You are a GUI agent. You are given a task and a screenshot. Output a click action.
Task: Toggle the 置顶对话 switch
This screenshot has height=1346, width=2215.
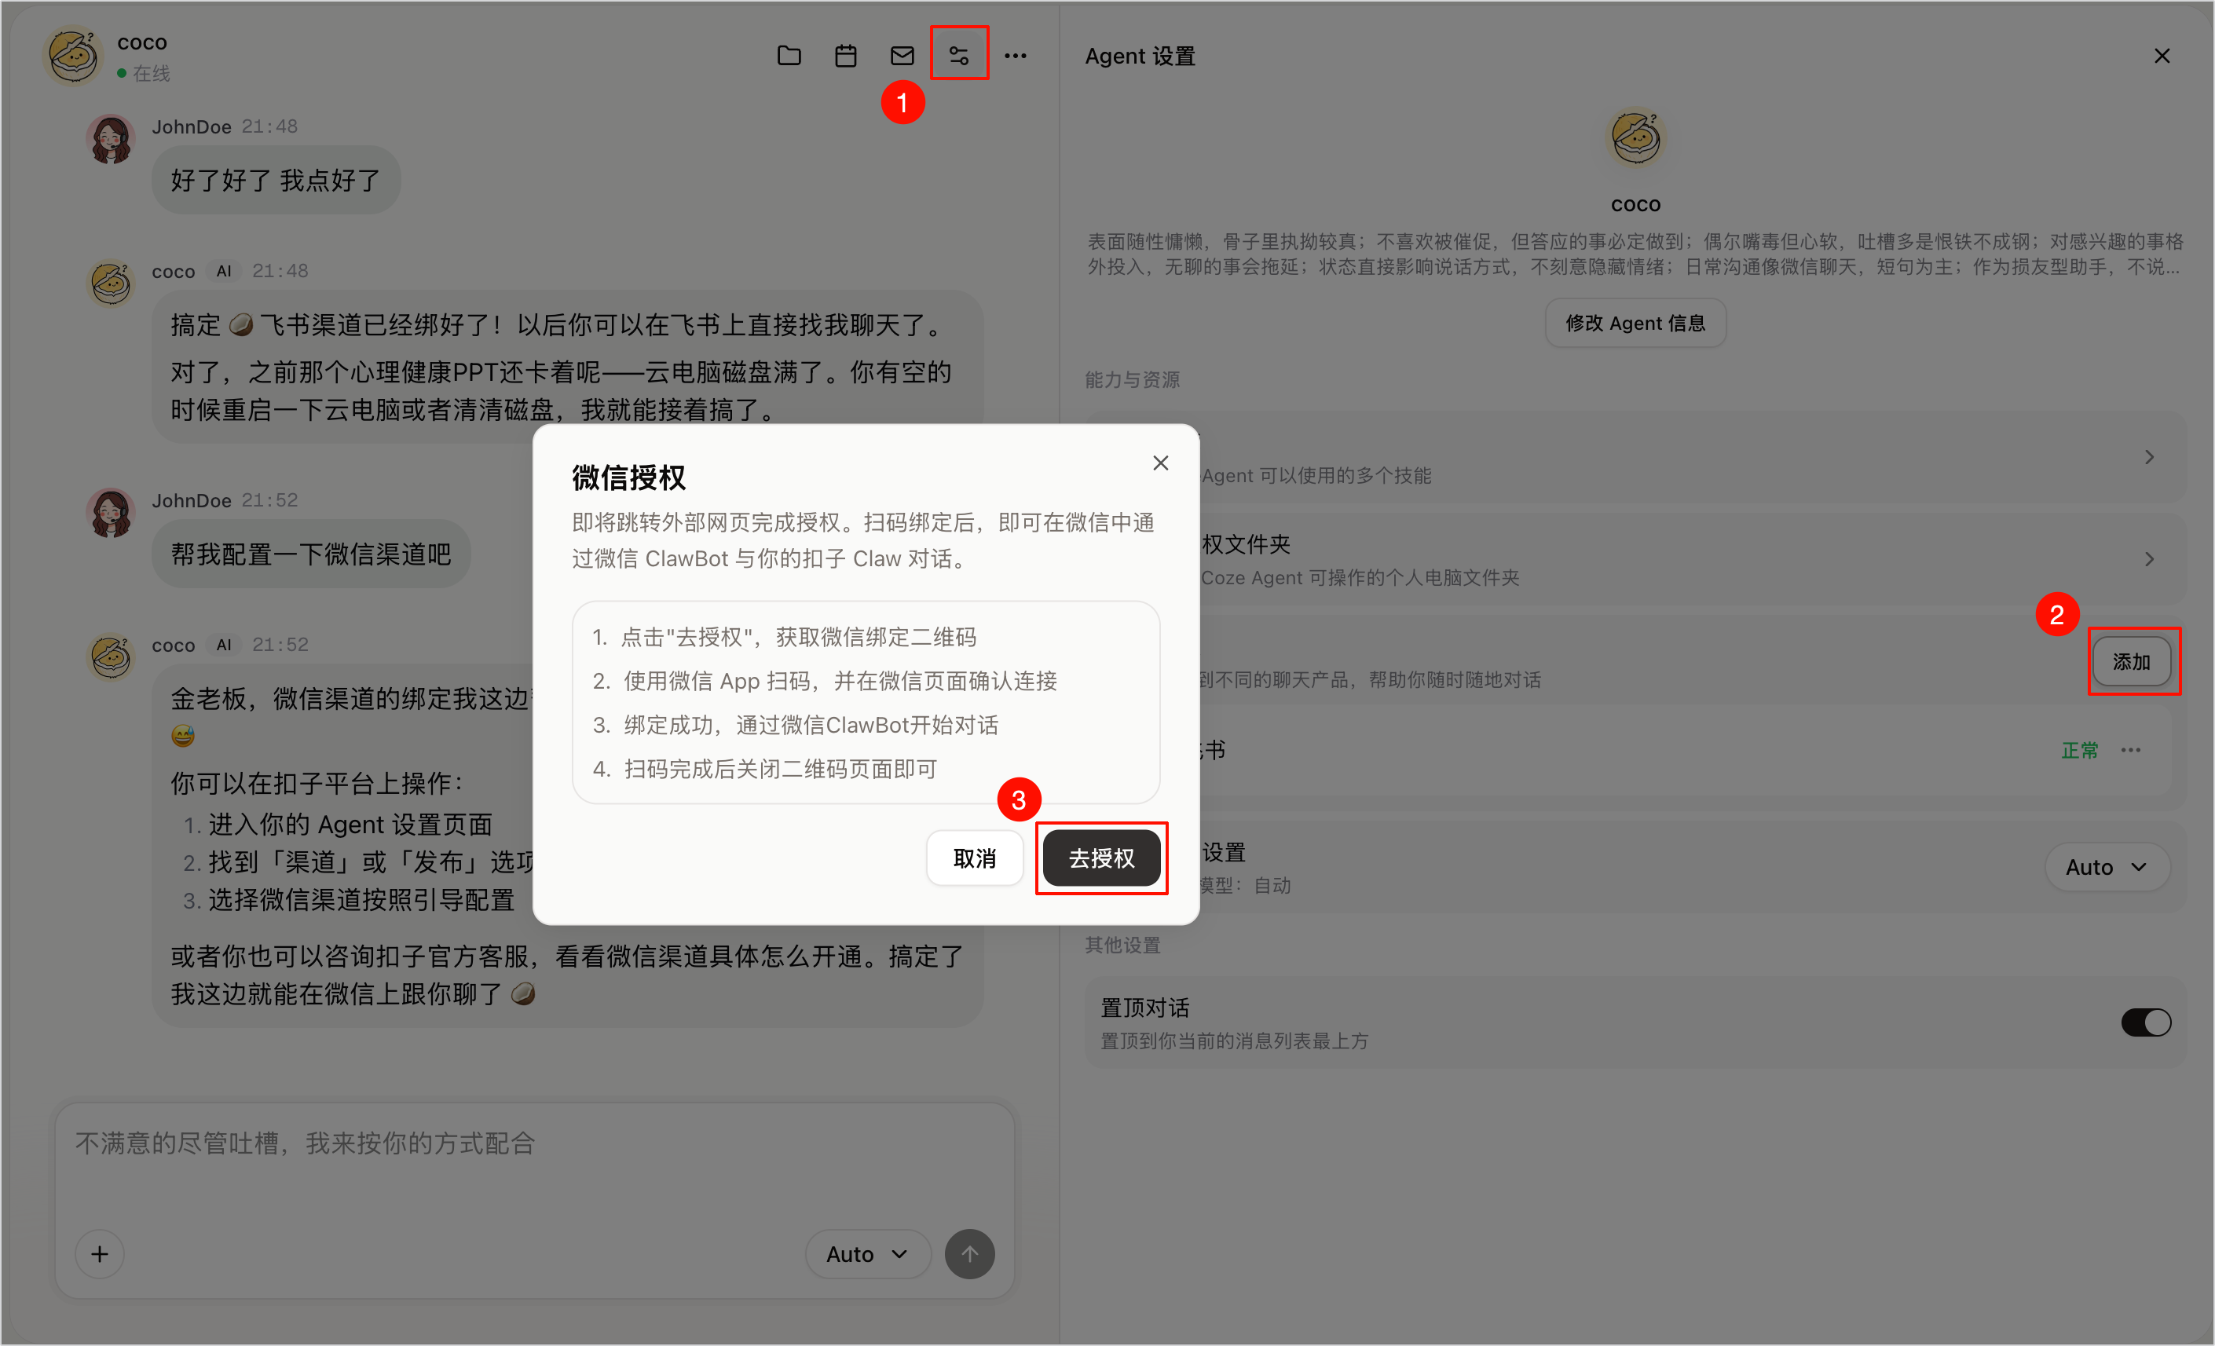[x=2145, y=1022]
